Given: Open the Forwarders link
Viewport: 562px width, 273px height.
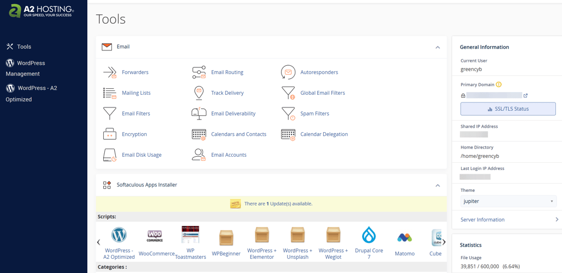Looking at the screenshot, I should (135, 72).
